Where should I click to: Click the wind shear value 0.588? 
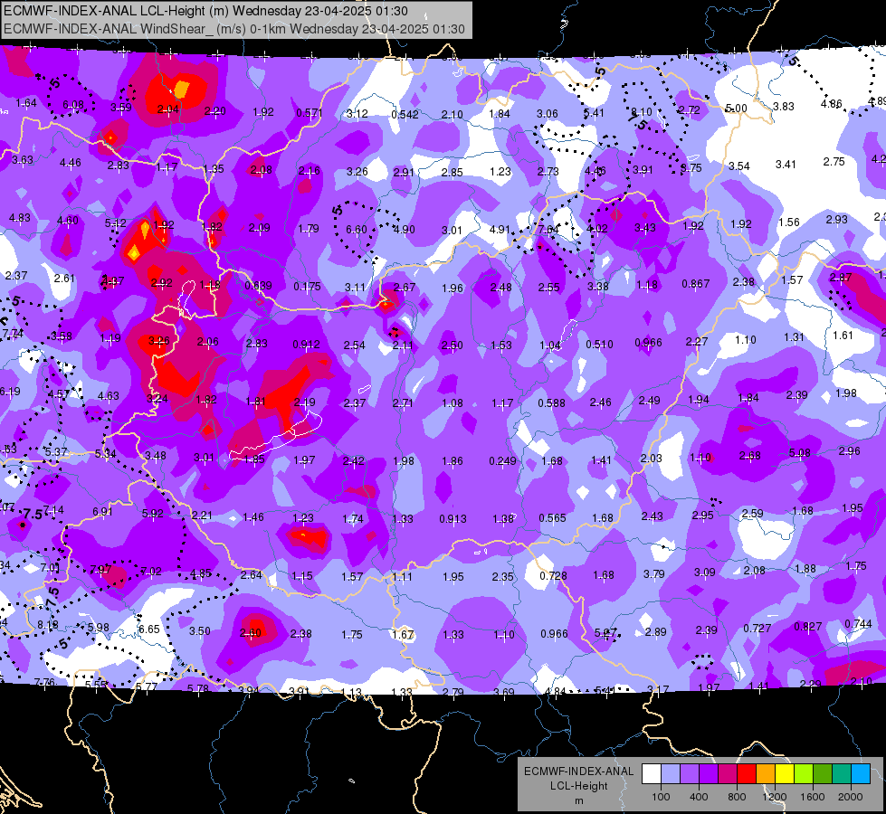point(551,402)
